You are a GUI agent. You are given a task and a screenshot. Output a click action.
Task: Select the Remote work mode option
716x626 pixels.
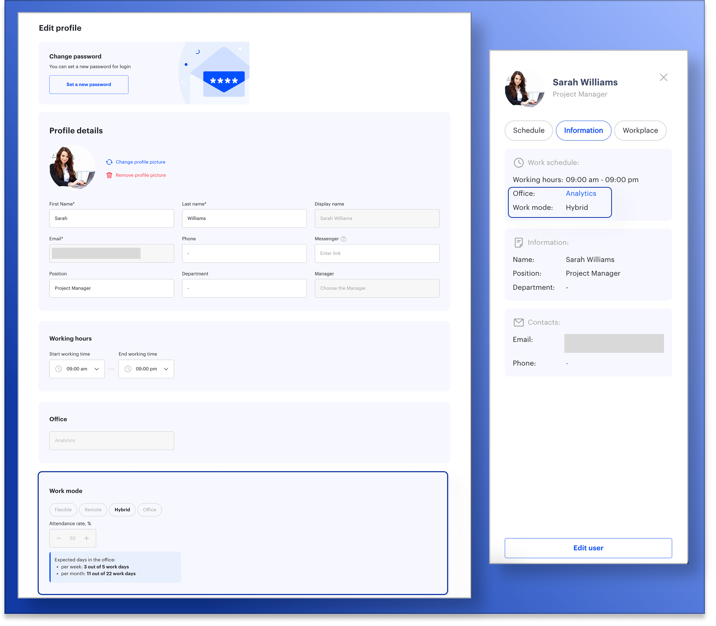tap(93, 510)
